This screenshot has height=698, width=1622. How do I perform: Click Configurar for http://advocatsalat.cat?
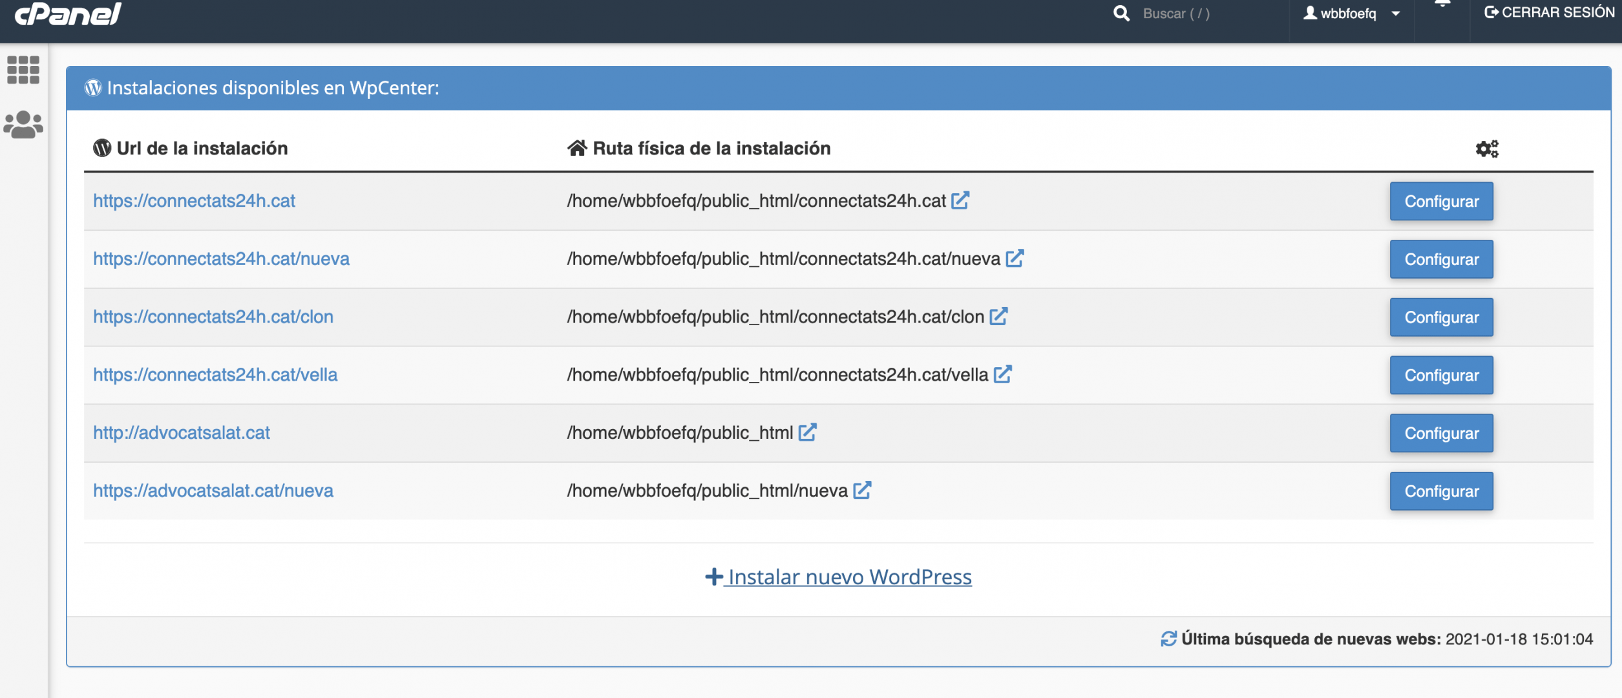[1442, 433]
